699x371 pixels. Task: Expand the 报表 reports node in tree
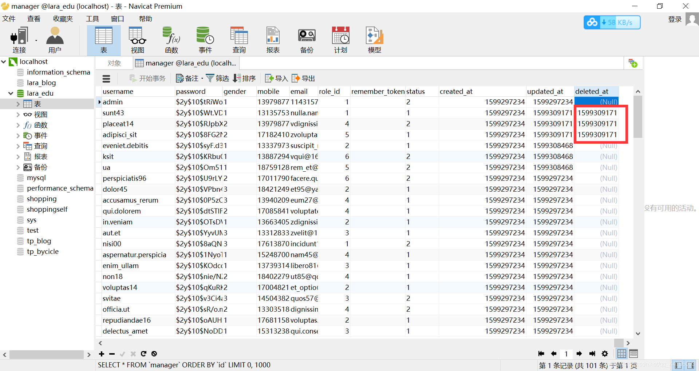pyautogui.click(x=18, y=157)
